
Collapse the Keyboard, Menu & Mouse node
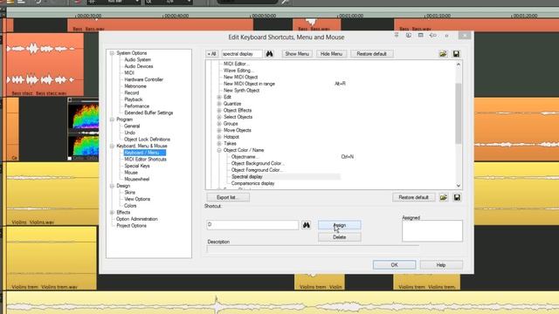pyautogui.click(x=112, y=146)
